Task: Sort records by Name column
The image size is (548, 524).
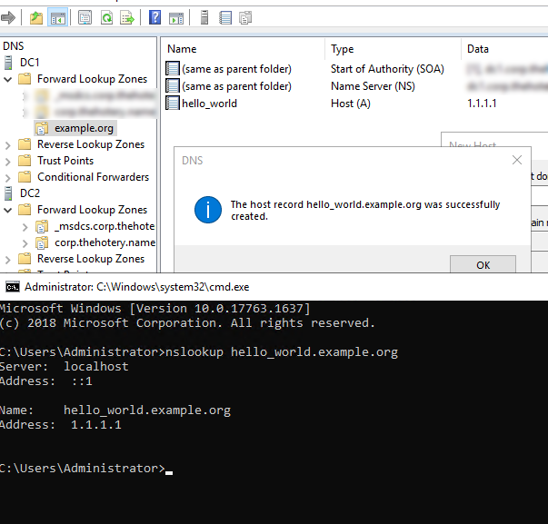Action: [243, 49]
